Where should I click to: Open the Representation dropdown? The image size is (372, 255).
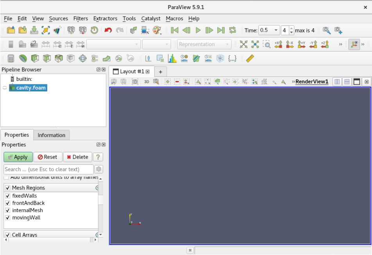pos(204,44)
